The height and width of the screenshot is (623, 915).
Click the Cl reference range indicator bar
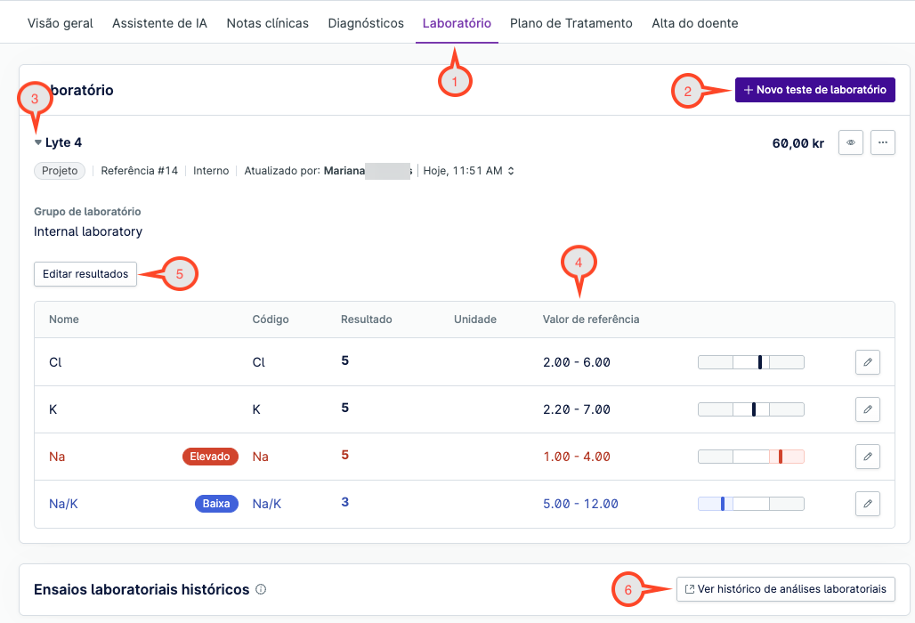coord(751,362)
